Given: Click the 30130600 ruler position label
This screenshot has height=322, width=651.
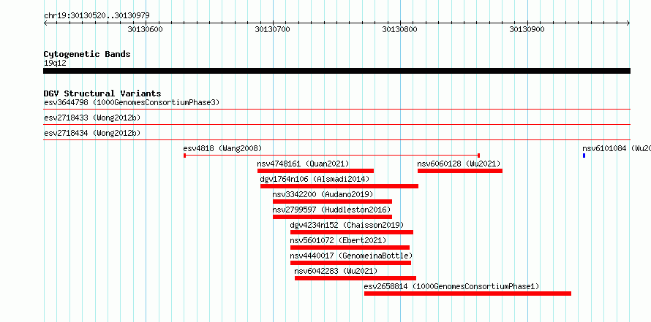Looking at the screenshot, I should point(146,29).
